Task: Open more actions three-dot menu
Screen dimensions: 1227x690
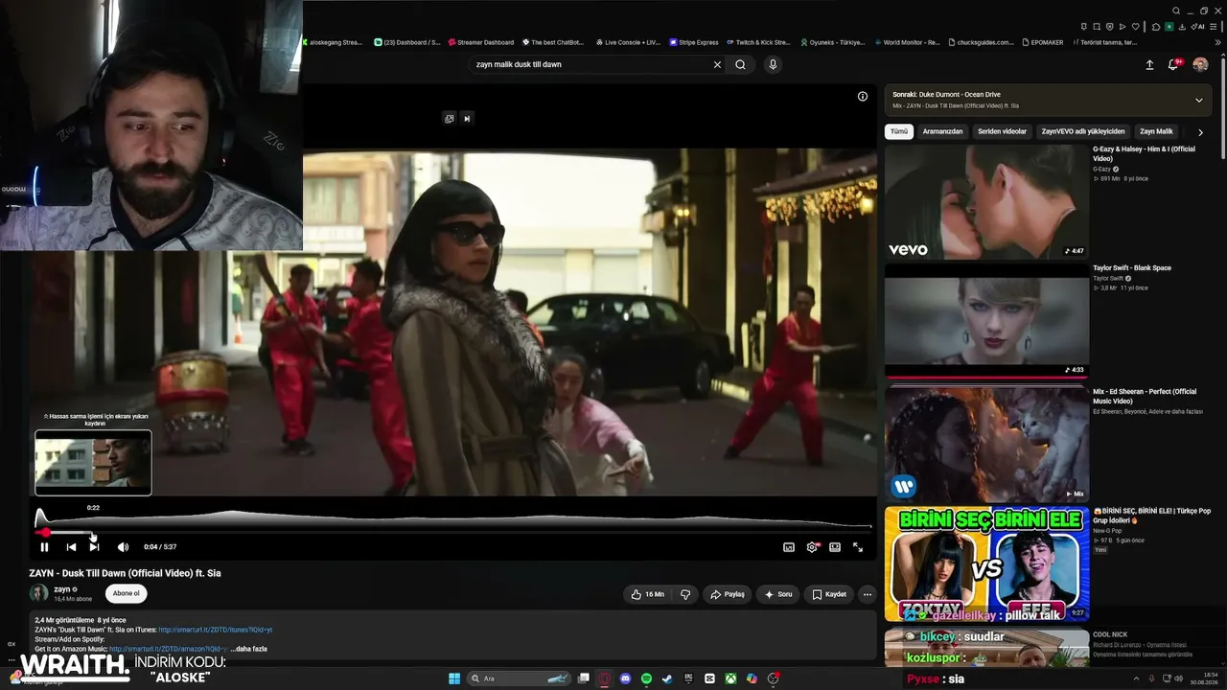Action: tap(868, 594)
